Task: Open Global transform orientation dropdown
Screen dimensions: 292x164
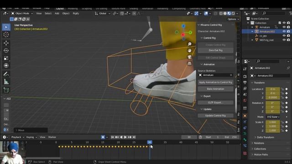Action: pyautogui.click(x=103, y=13)
